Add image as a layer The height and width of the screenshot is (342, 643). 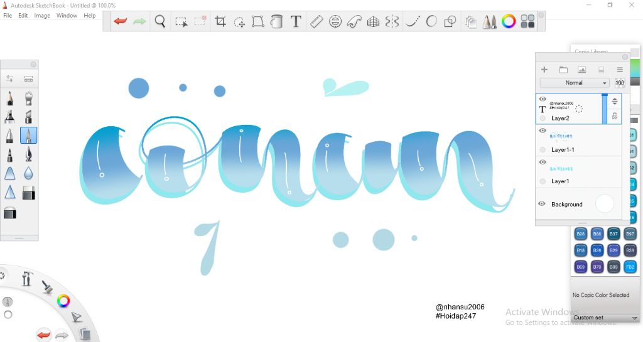coord(581,70)
